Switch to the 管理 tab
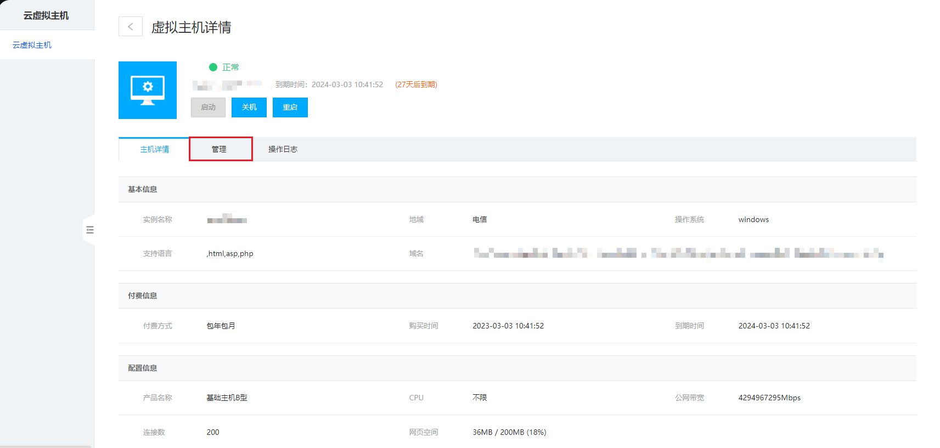Image resolution: width=940 pixels, height=448 pixels. click(219, 149)
